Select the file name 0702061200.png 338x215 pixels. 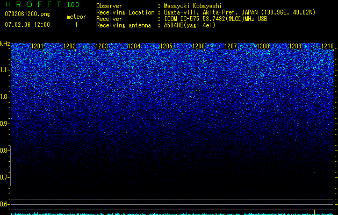pyautogui.click(x=27, y=15)
